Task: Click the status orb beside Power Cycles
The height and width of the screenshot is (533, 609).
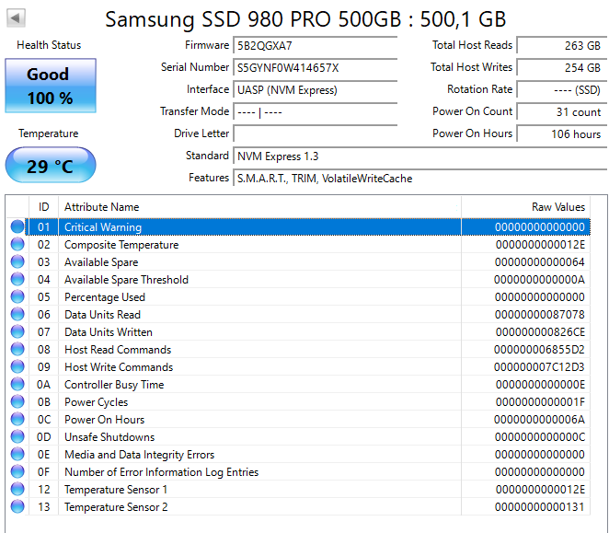Action: [x=17, y=402]
